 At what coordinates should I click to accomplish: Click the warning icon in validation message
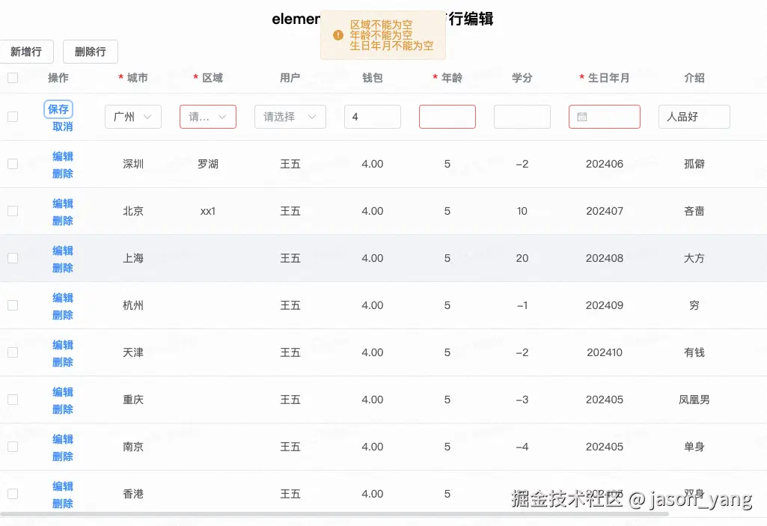point(337,35)
